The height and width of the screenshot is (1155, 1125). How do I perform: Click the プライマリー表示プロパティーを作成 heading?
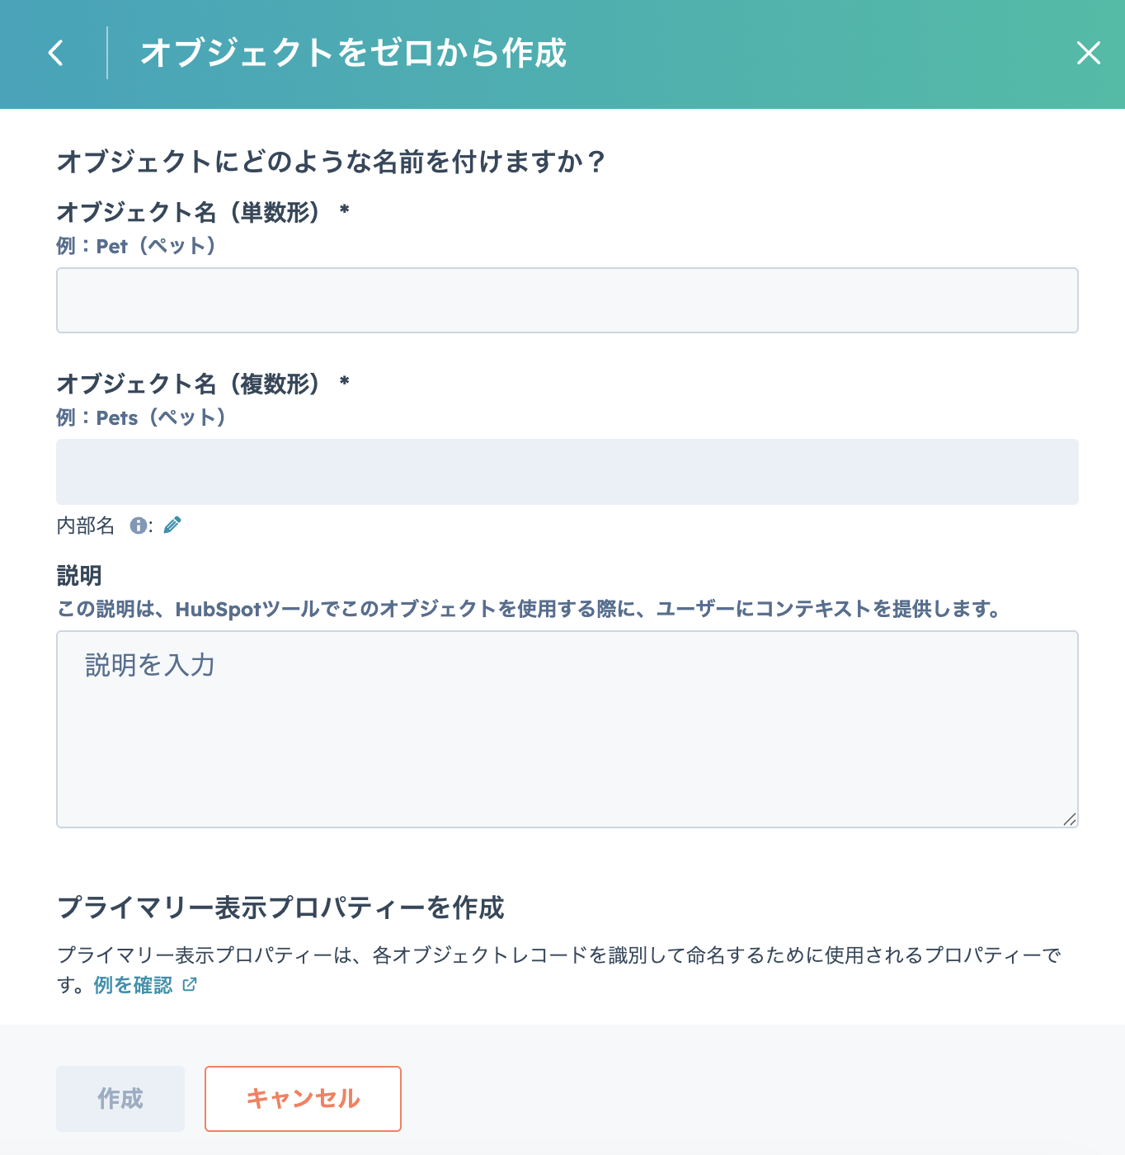pos(280,907)
